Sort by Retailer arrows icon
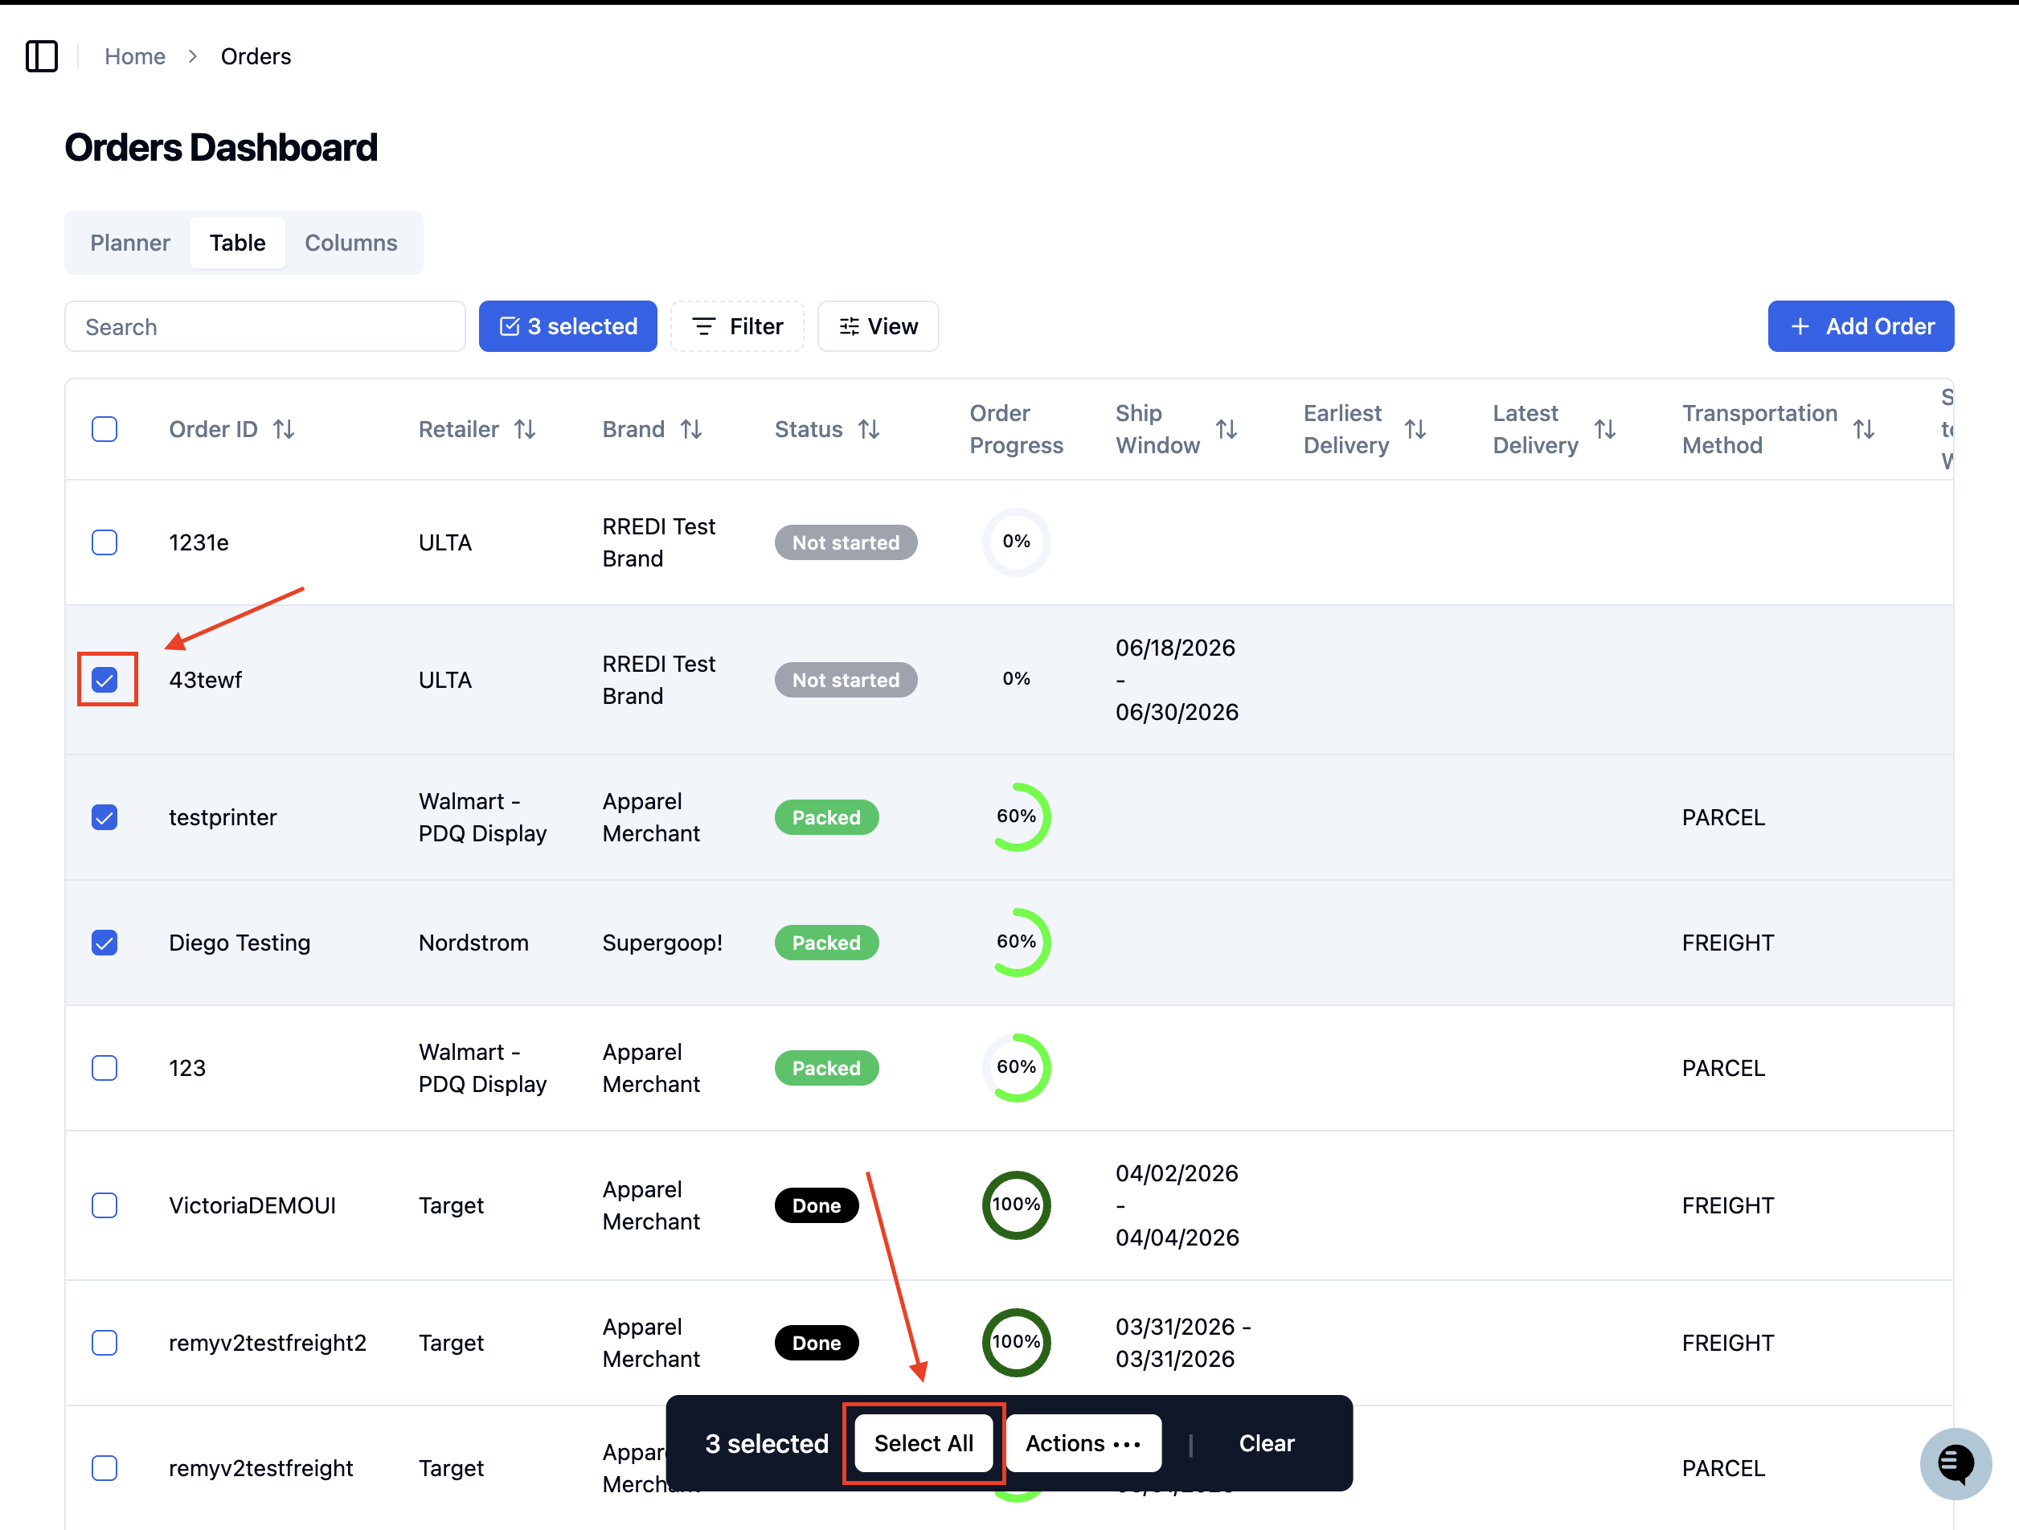The width and height of the screenshot is (2019, 1530). 525,429
